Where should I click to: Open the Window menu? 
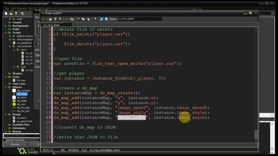click(x=22, y=9)
